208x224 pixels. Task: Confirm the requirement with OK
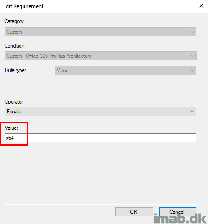point(134,212)
